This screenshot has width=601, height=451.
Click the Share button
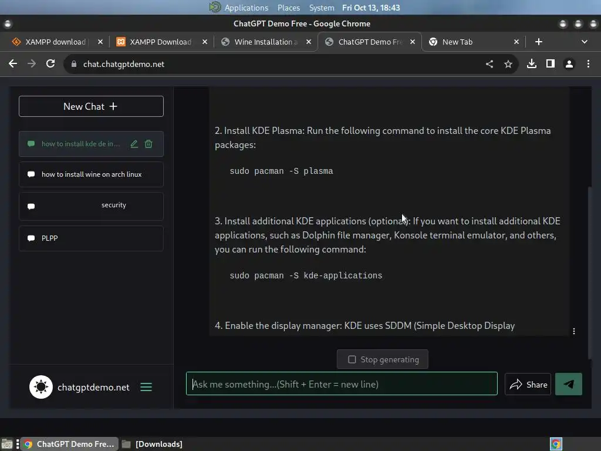[x=528, y=384]
